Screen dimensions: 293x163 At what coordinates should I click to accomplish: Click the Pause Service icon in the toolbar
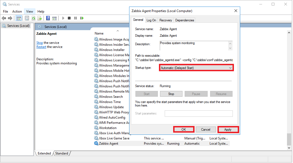coord(76,18)
